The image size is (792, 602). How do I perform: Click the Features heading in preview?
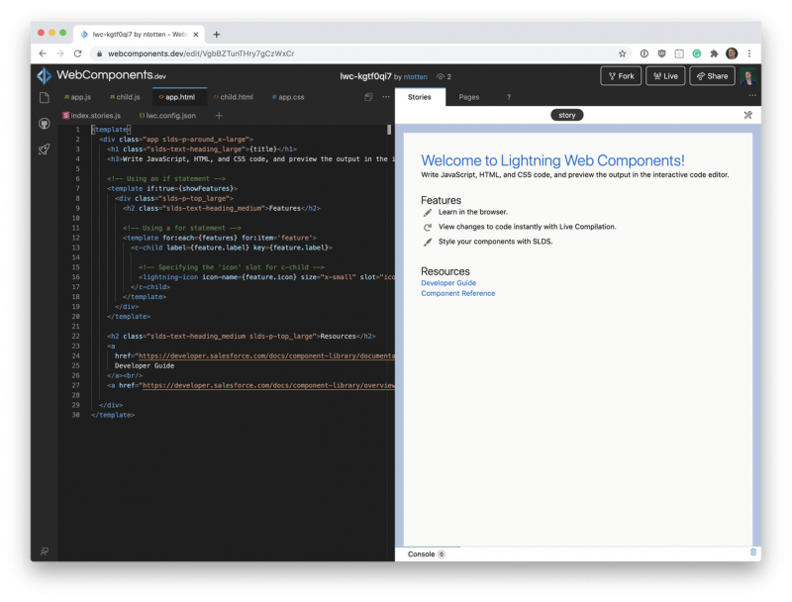(x=441, y=200)
